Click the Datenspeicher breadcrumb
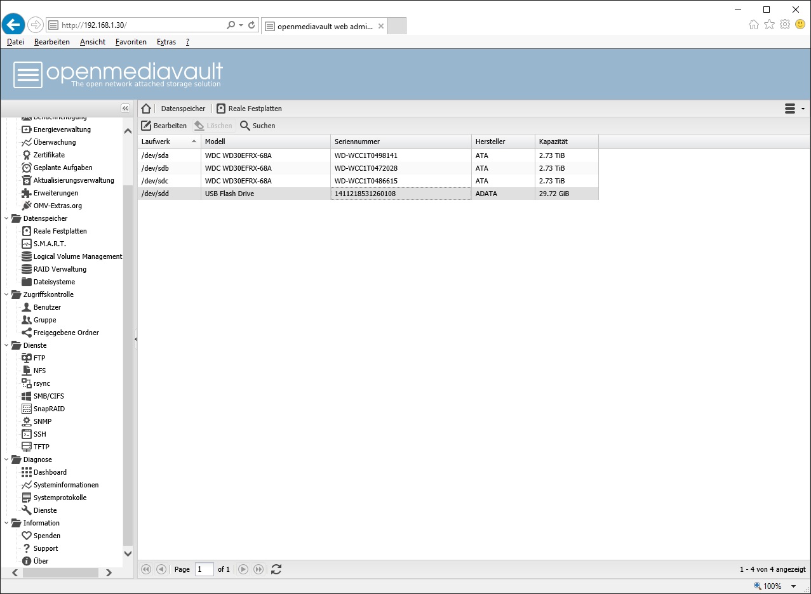 184,109
